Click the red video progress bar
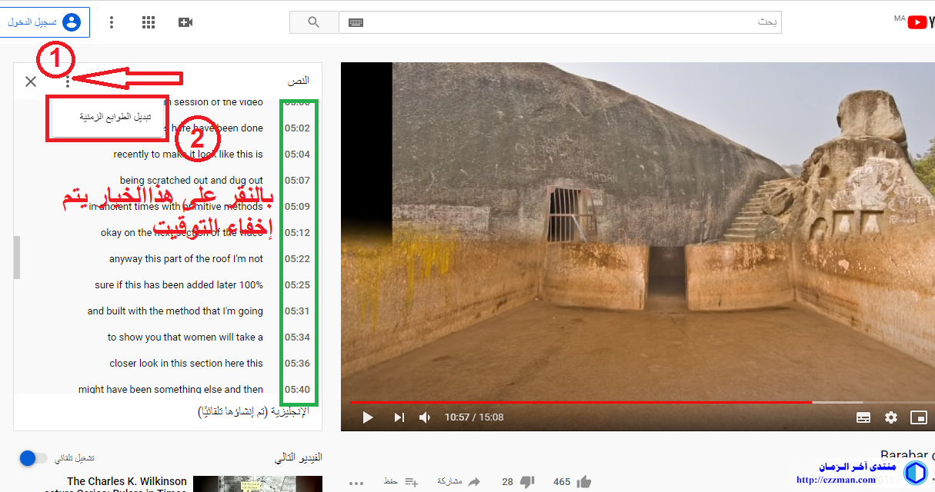The height and width of the screenshot is (492, 935). click(580, 402)
